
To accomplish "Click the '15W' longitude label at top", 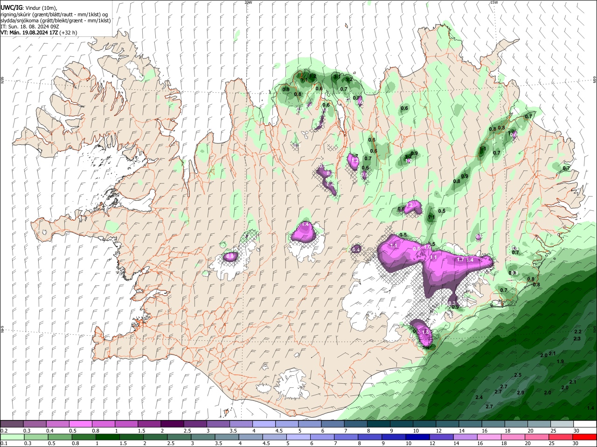I will click(494, 2).
